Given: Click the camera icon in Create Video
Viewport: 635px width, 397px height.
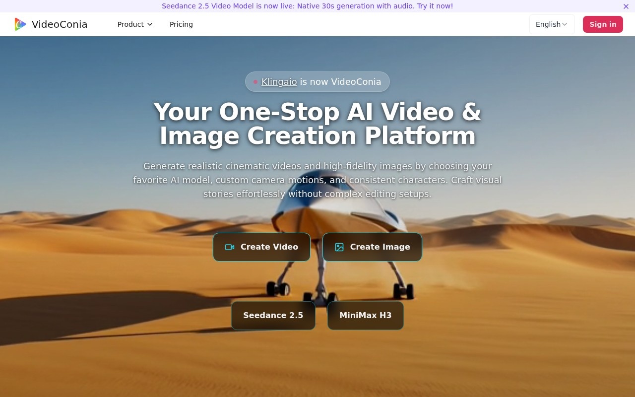Looking at the screenshot, I should point(230,247).
